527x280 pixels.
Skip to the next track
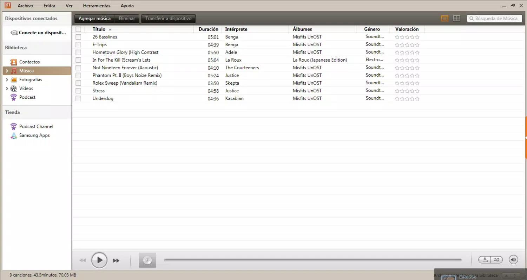[x=116, y=260]
